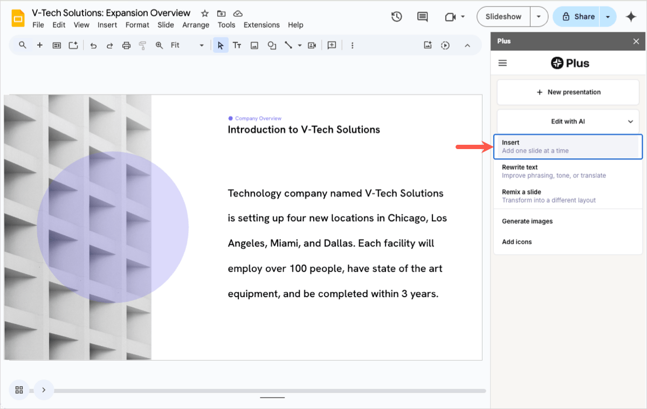Viewport: 647px width, 409px height.
Task: Click the generate image toolbar icon
Action: click(428, 46)
